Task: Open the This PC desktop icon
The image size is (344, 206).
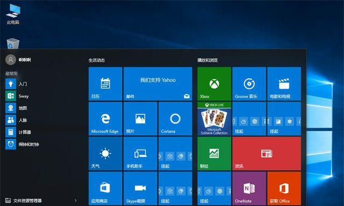Action: pyautogui.click(x=13, y=14)
